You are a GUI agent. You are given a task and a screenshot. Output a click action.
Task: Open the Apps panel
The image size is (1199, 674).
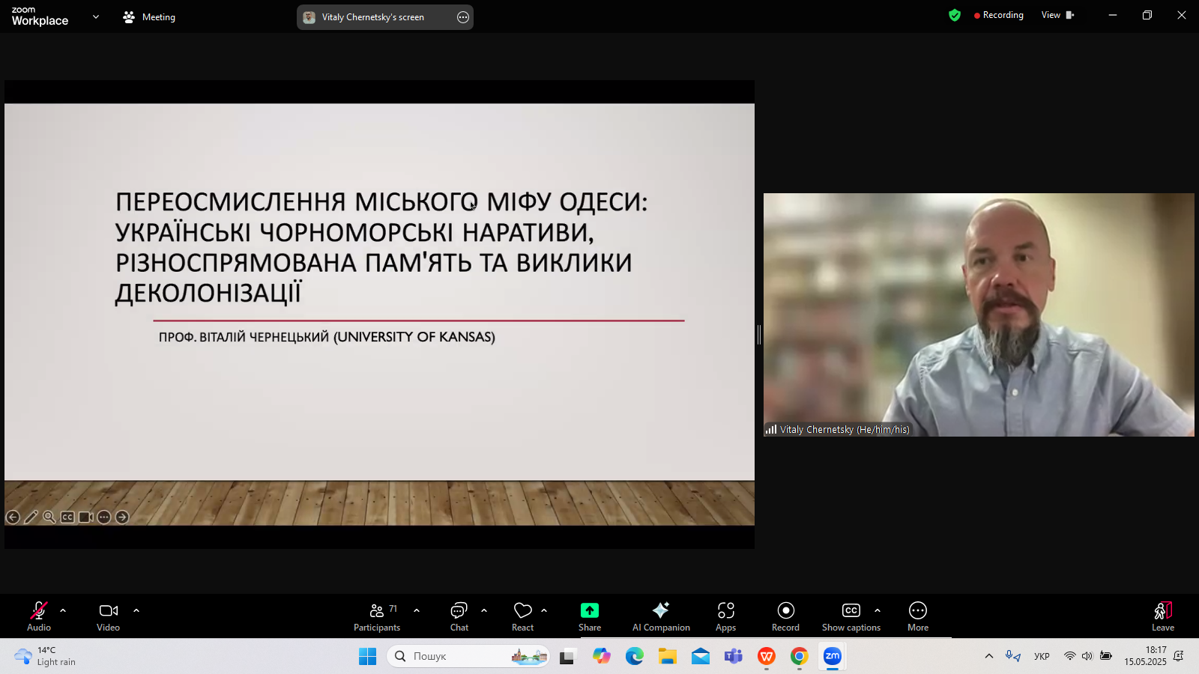click(x=725, y=617)
